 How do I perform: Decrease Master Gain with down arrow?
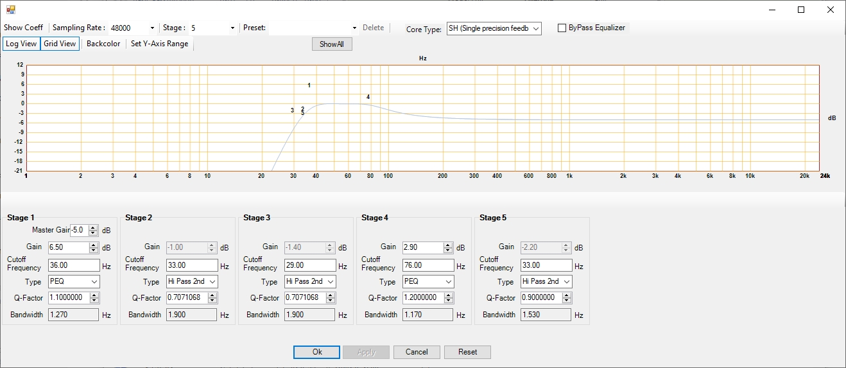click(93, 232)
